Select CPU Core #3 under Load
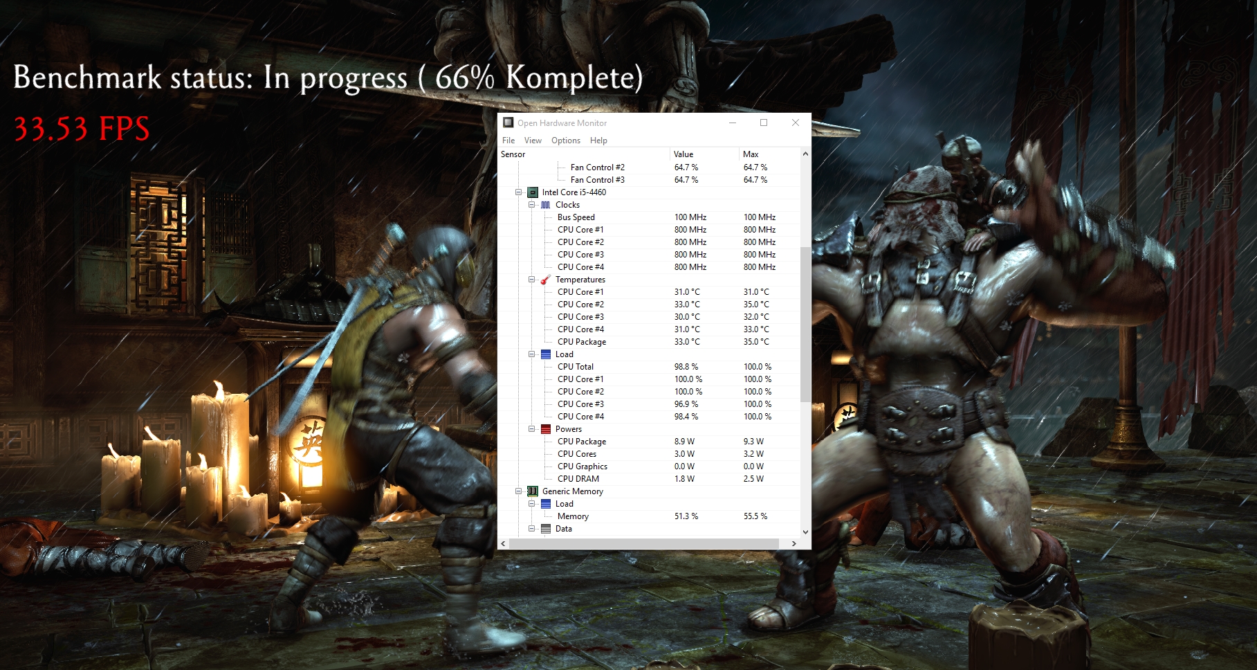 coord(649,404)
